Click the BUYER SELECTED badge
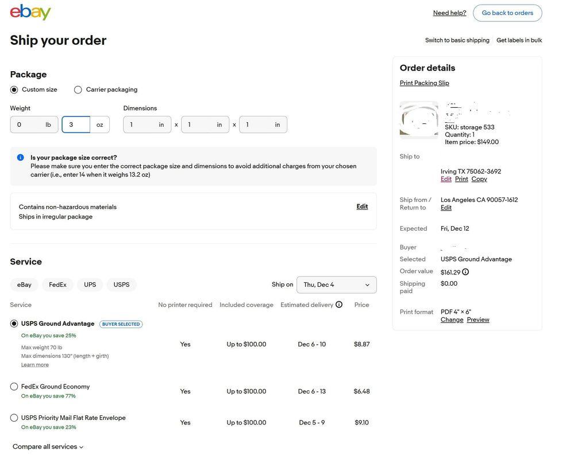574x459 pixels. [x=121, y=324]
